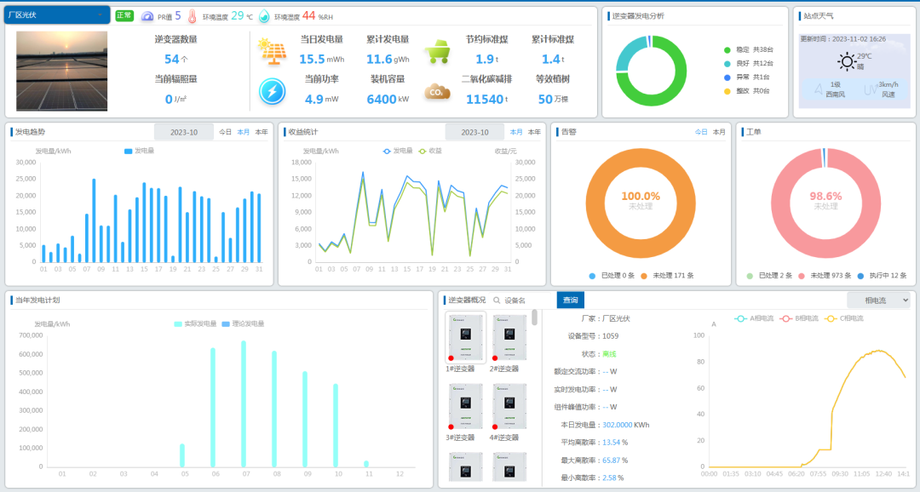Select 今日 tab in 告警 panel
The image size is (920, 492).
[701, 133]
